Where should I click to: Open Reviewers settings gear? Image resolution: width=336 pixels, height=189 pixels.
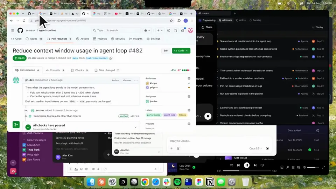(x=189, y=78)
